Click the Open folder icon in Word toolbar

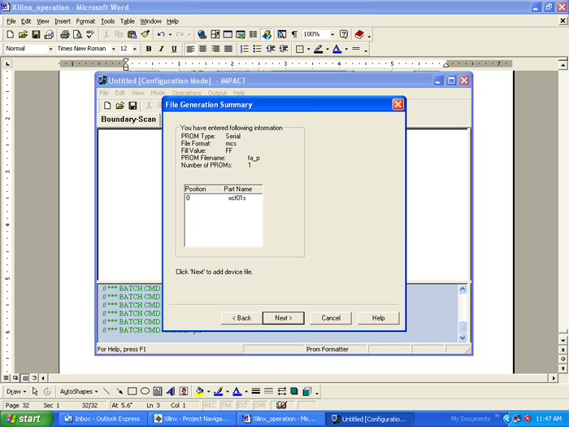tap(23, 34)
